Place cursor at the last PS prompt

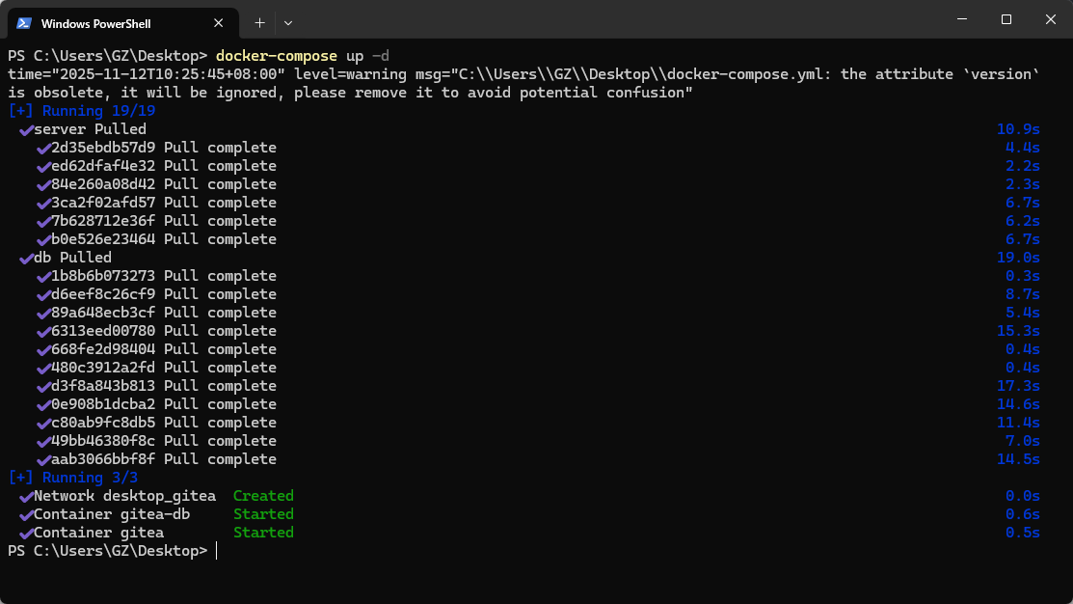(x=216, y=551)
